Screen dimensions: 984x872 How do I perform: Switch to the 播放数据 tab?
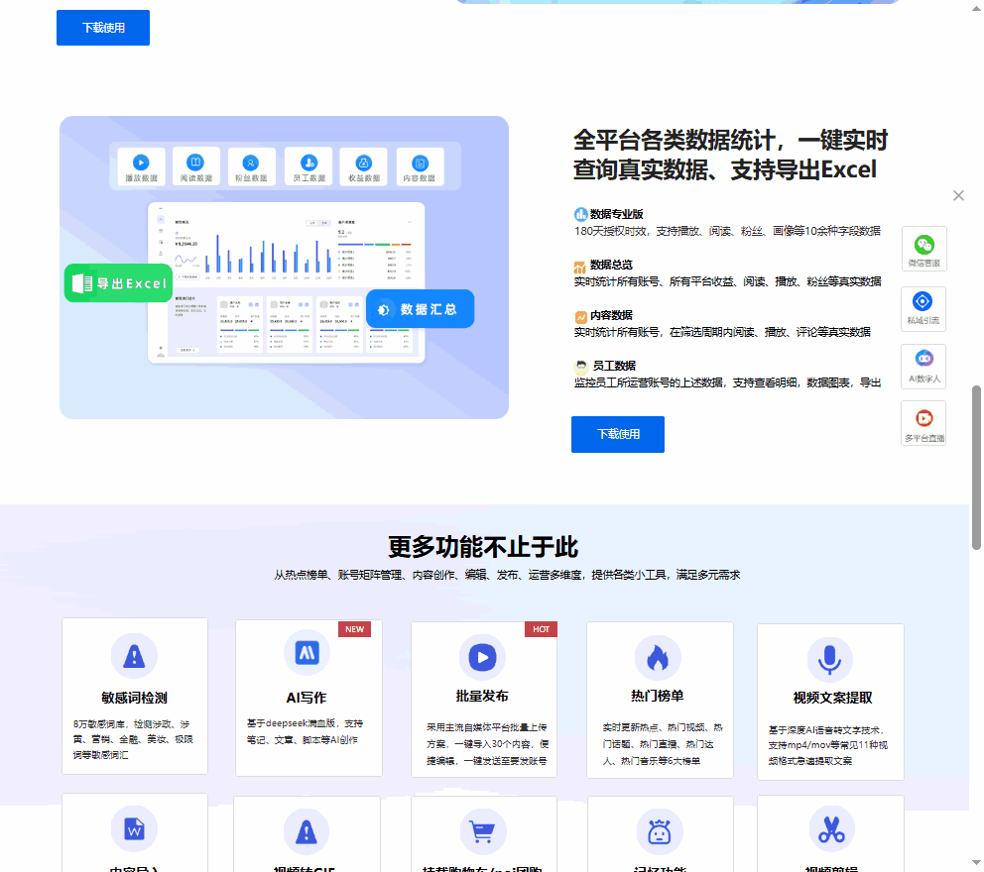click(x=142, y=166)
